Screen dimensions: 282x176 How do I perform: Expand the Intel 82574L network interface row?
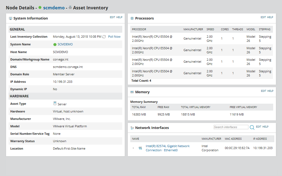tap(133, 148)
